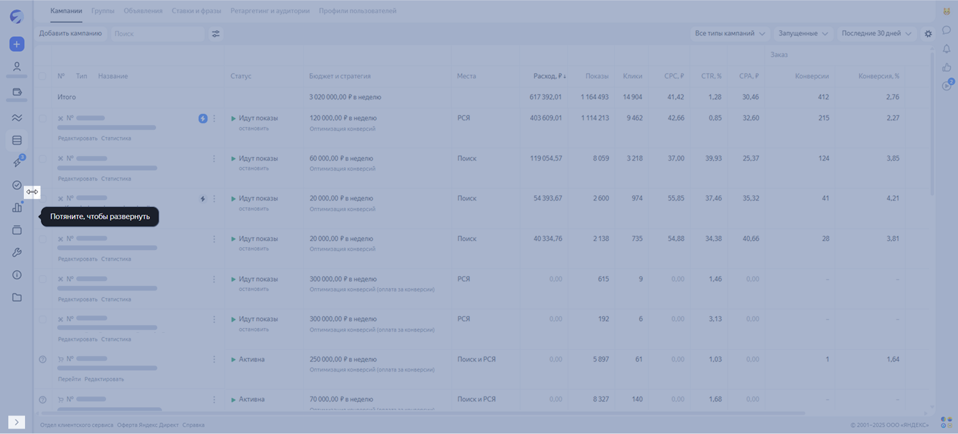Image resolution: width=958 pixels, height=434 pixels.
Task: Toggle the select-all header checkbox
Action: tap(42, 76)
